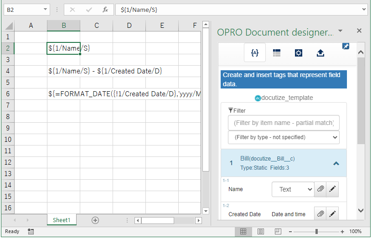Screen dimensions: 372x239
Task: Open the designer settings gear icon
Action: [299, 53]
